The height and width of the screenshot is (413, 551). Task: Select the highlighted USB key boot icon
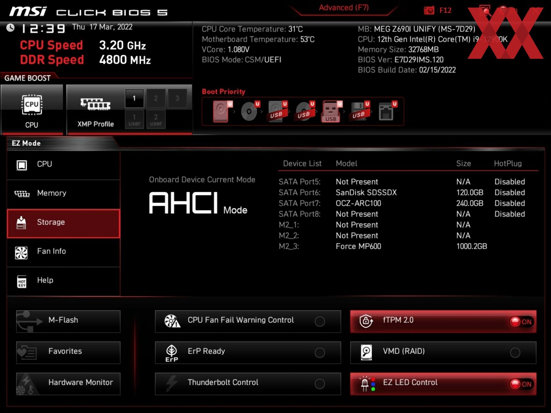point(332,111)
